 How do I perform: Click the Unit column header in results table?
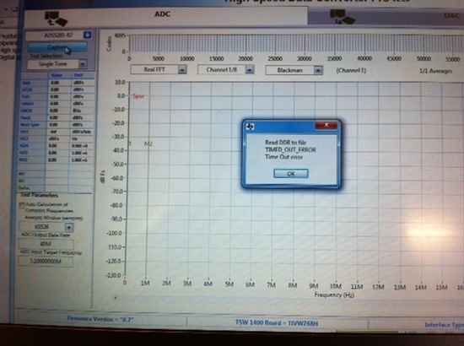tap(78, 75)
